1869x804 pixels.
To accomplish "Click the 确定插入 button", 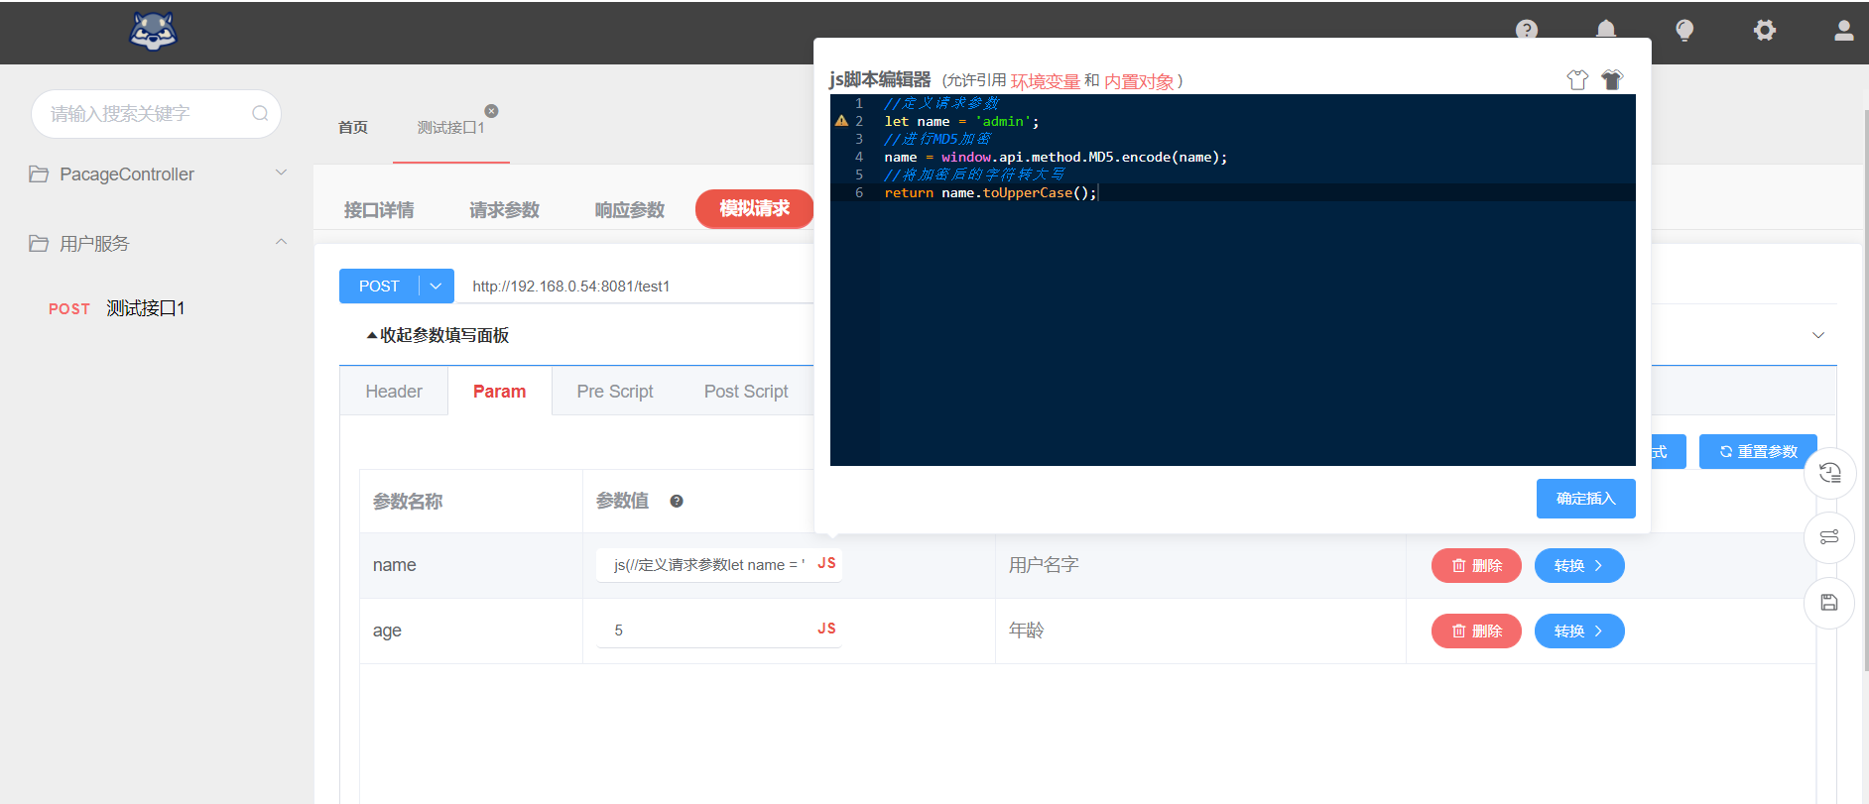I will (x=1585, y=499).
